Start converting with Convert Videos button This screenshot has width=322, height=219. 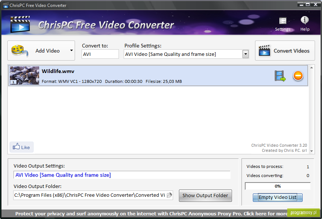click(285, 51)
